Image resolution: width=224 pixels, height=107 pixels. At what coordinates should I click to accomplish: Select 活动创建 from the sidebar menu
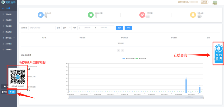8,14
